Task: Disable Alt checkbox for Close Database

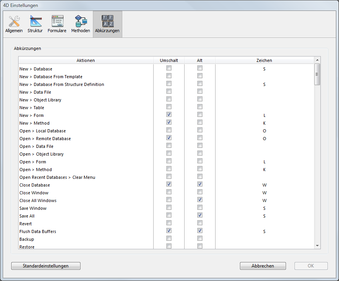Action: point(200,184)
